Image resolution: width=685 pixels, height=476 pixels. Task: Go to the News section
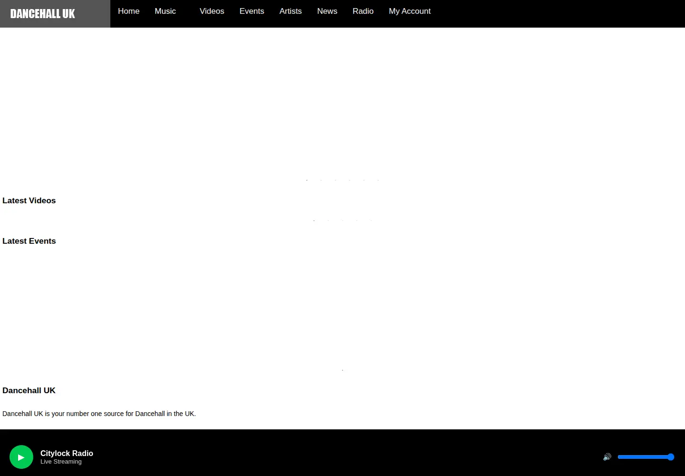pyautogui.click(x=327, y=11)
